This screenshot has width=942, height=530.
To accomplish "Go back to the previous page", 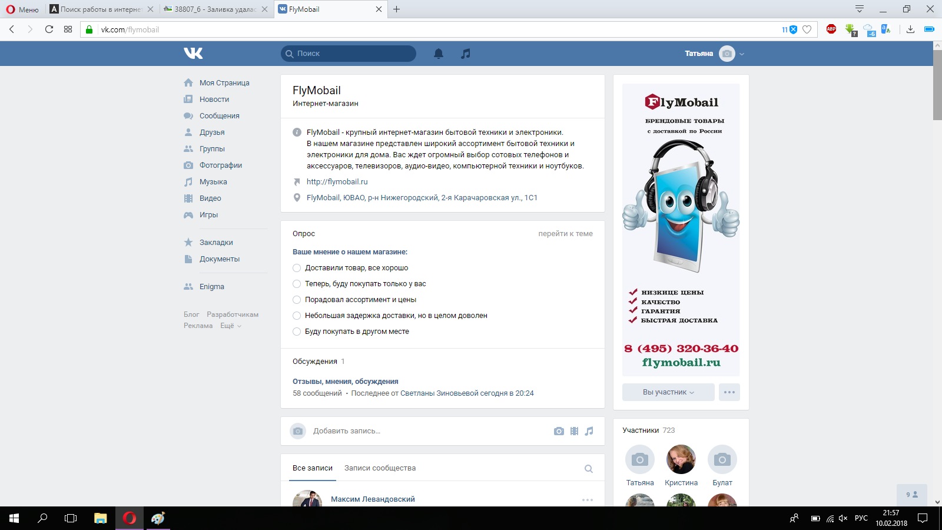I will click(x=12, y=29).
